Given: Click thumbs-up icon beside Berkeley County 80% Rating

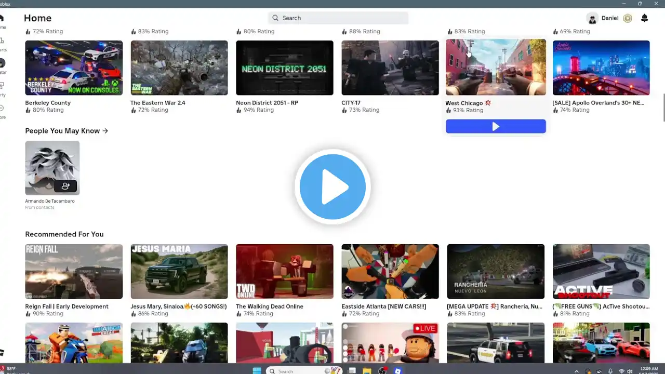Looking at the screenshot, I should pos(28,110).
